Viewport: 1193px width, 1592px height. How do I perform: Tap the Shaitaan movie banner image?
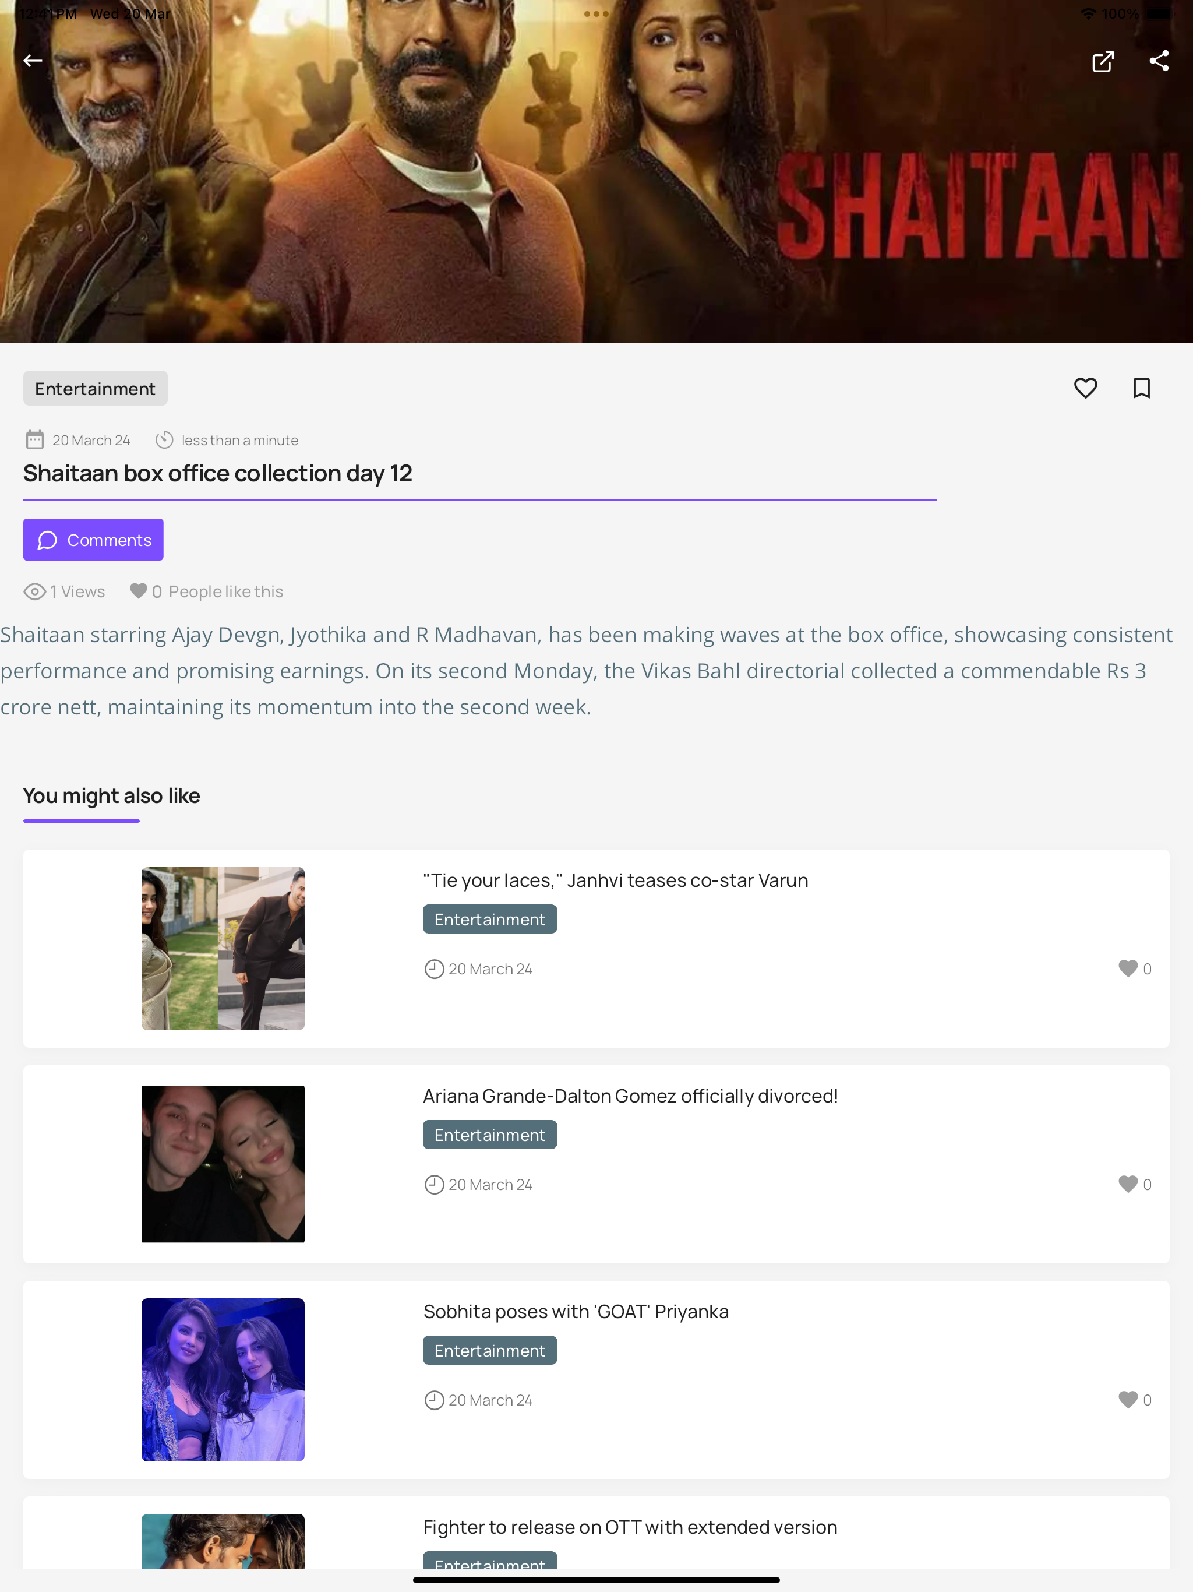pos(596,171)
